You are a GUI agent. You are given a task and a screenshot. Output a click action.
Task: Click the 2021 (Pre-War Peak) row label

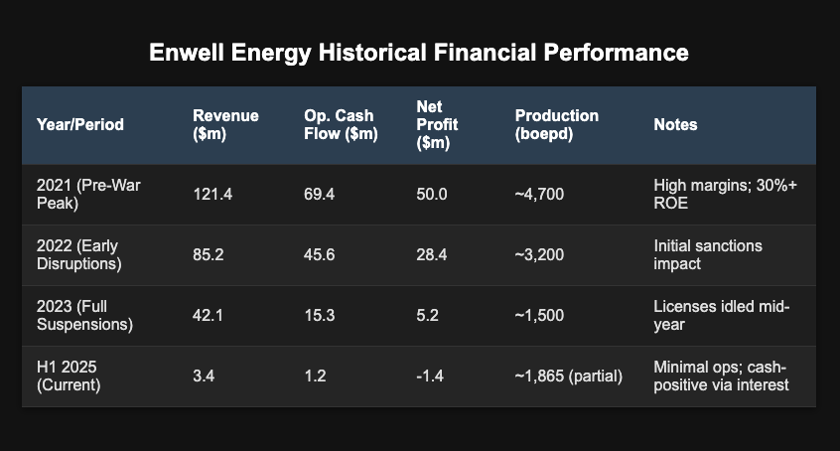coord(88,194)
